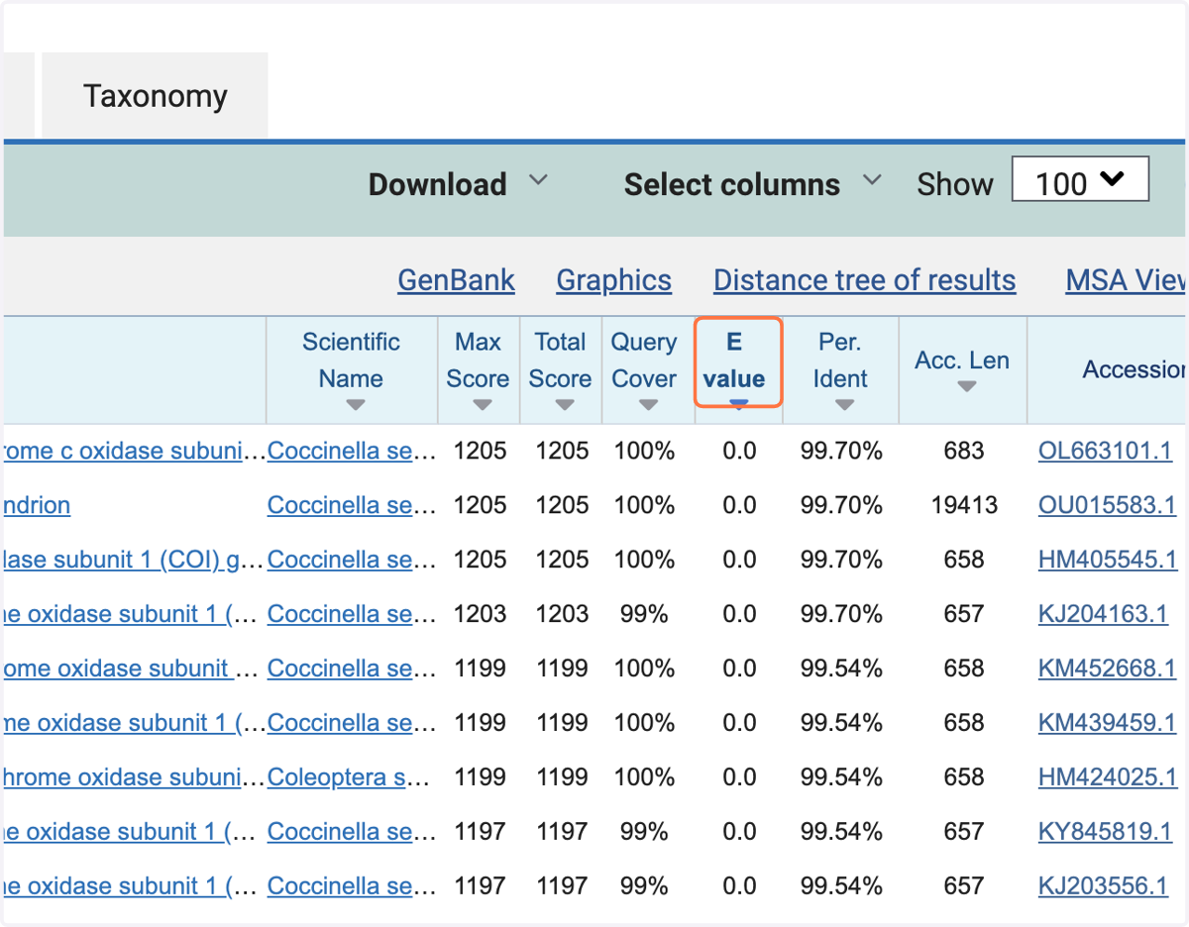The height and width of the screenshot is (927, 1189).
Task: Open the MSA Viewer link
Action: [1127, 280]
